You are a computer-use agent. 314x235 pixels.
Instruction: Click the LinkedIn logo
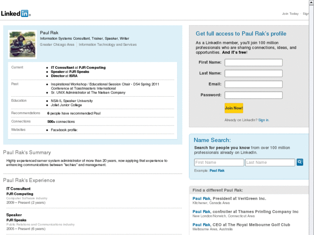tap(16, 13)
